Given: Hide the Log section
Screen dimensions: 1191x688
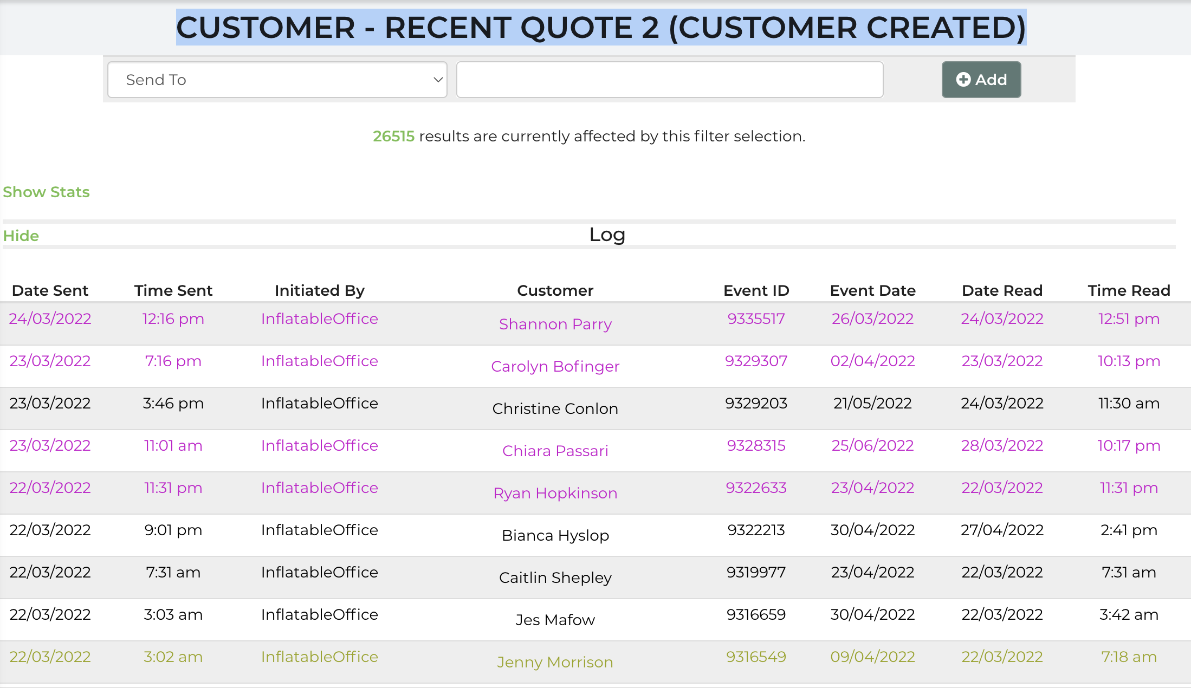Looking at the screenshot, I should pos(21,236).
